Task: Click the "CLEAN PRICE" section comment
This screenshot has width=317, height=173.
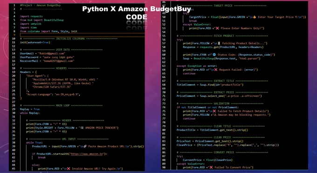Action: point(221,138)
